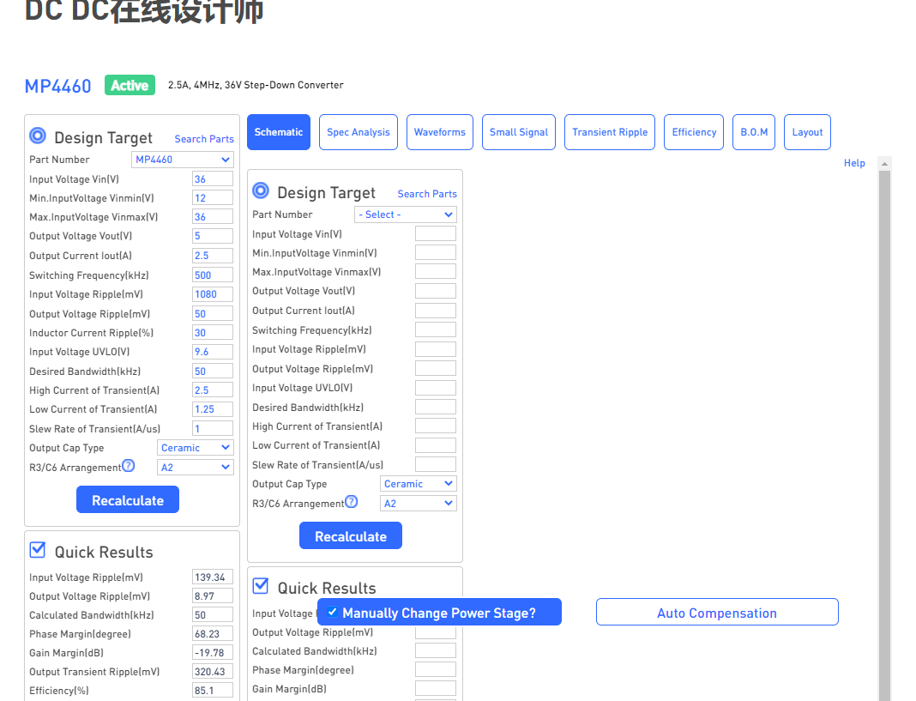Select the Phase Margin value 68.23
Screen dimensions: 916x701
pos(213,634)
